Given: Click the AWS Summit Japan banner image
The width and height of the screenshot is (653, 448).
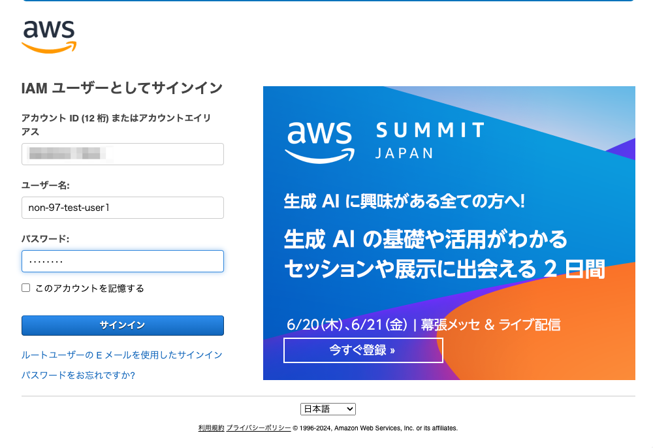Looking at the screenshot, I should pyautogui.click(x=449, y=232).
